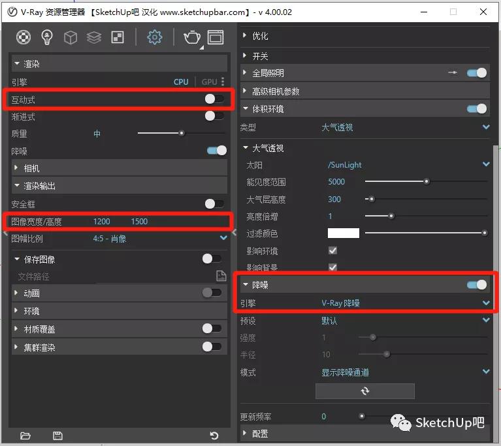Click the file path browse icon

point(221,276)
